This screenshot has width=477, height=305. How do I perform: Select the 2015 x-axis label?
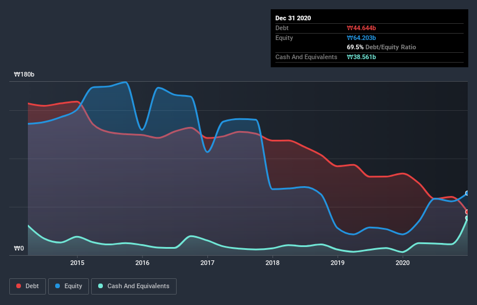(x=77, y=263)
